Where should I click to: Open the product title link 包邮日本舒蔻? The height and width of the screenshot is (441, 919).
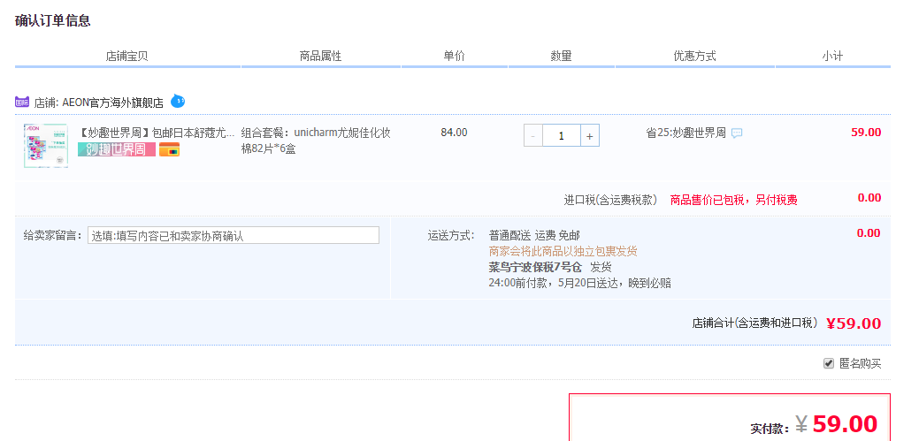(x=157, y=133)
